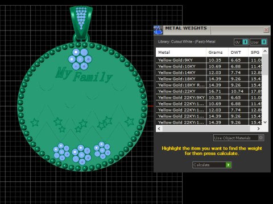The width and height of the screenshot is (273, 204).
Task: Click the Calculate button
Action: [212, 165]
